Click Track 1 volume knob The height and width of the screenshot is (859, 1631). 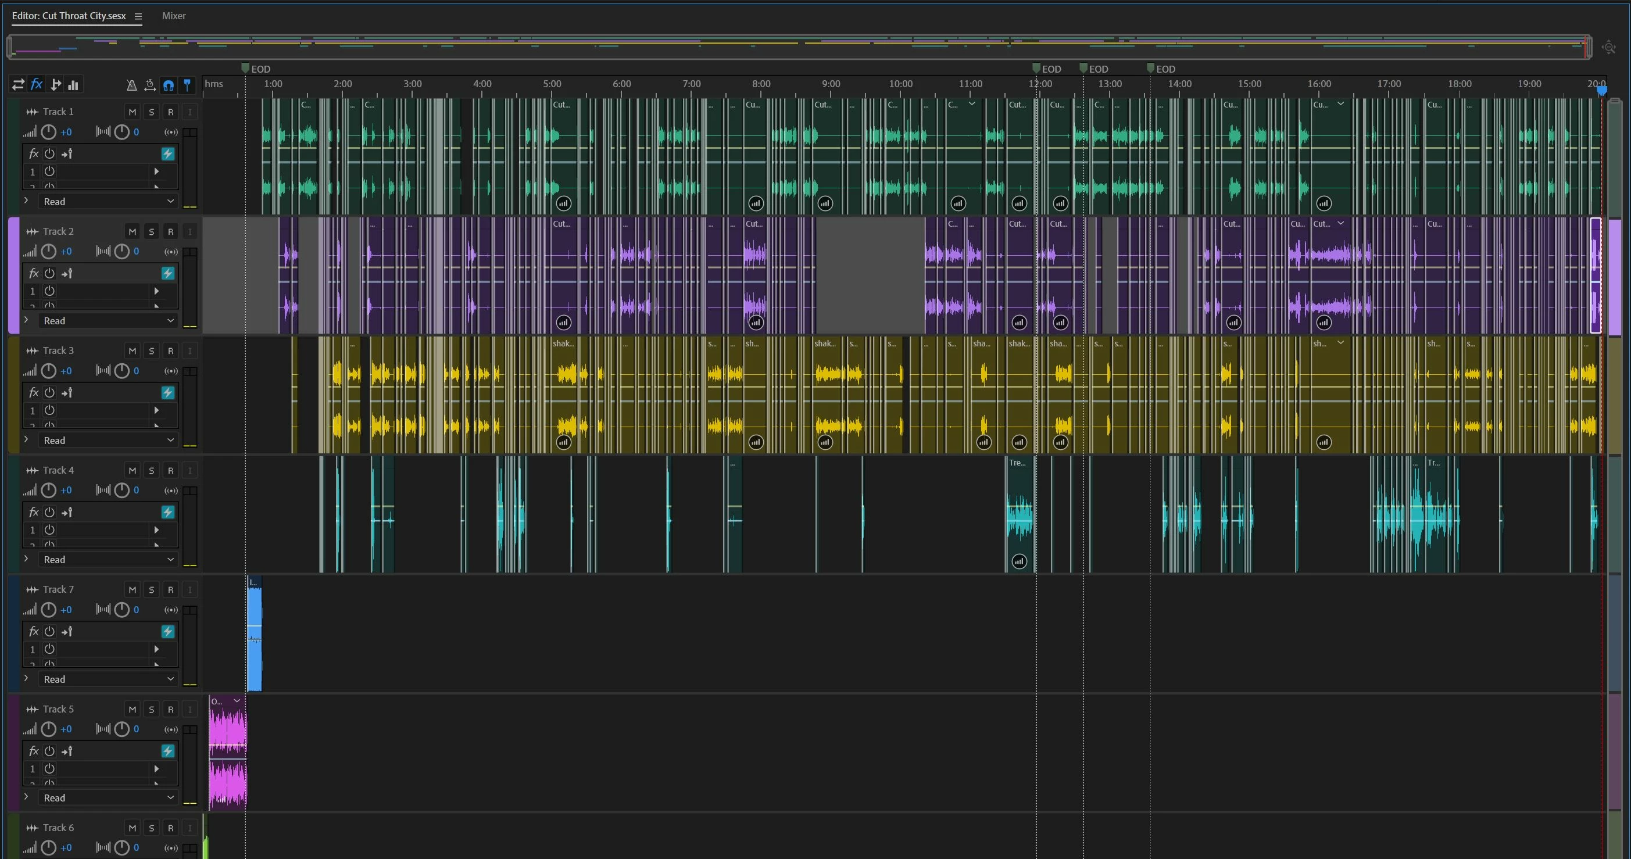point(49,132)
